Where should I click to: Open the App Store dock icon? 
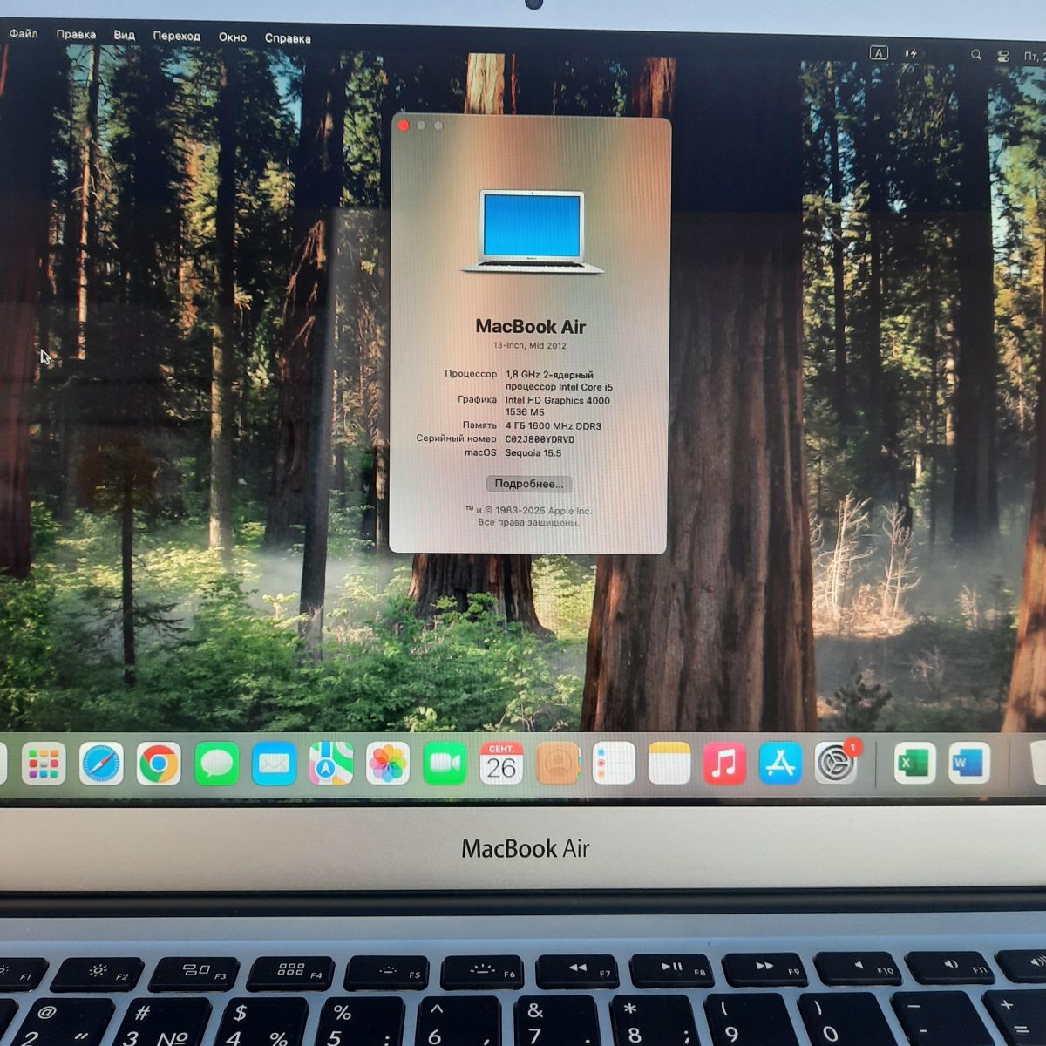click(x=779, y=764)
